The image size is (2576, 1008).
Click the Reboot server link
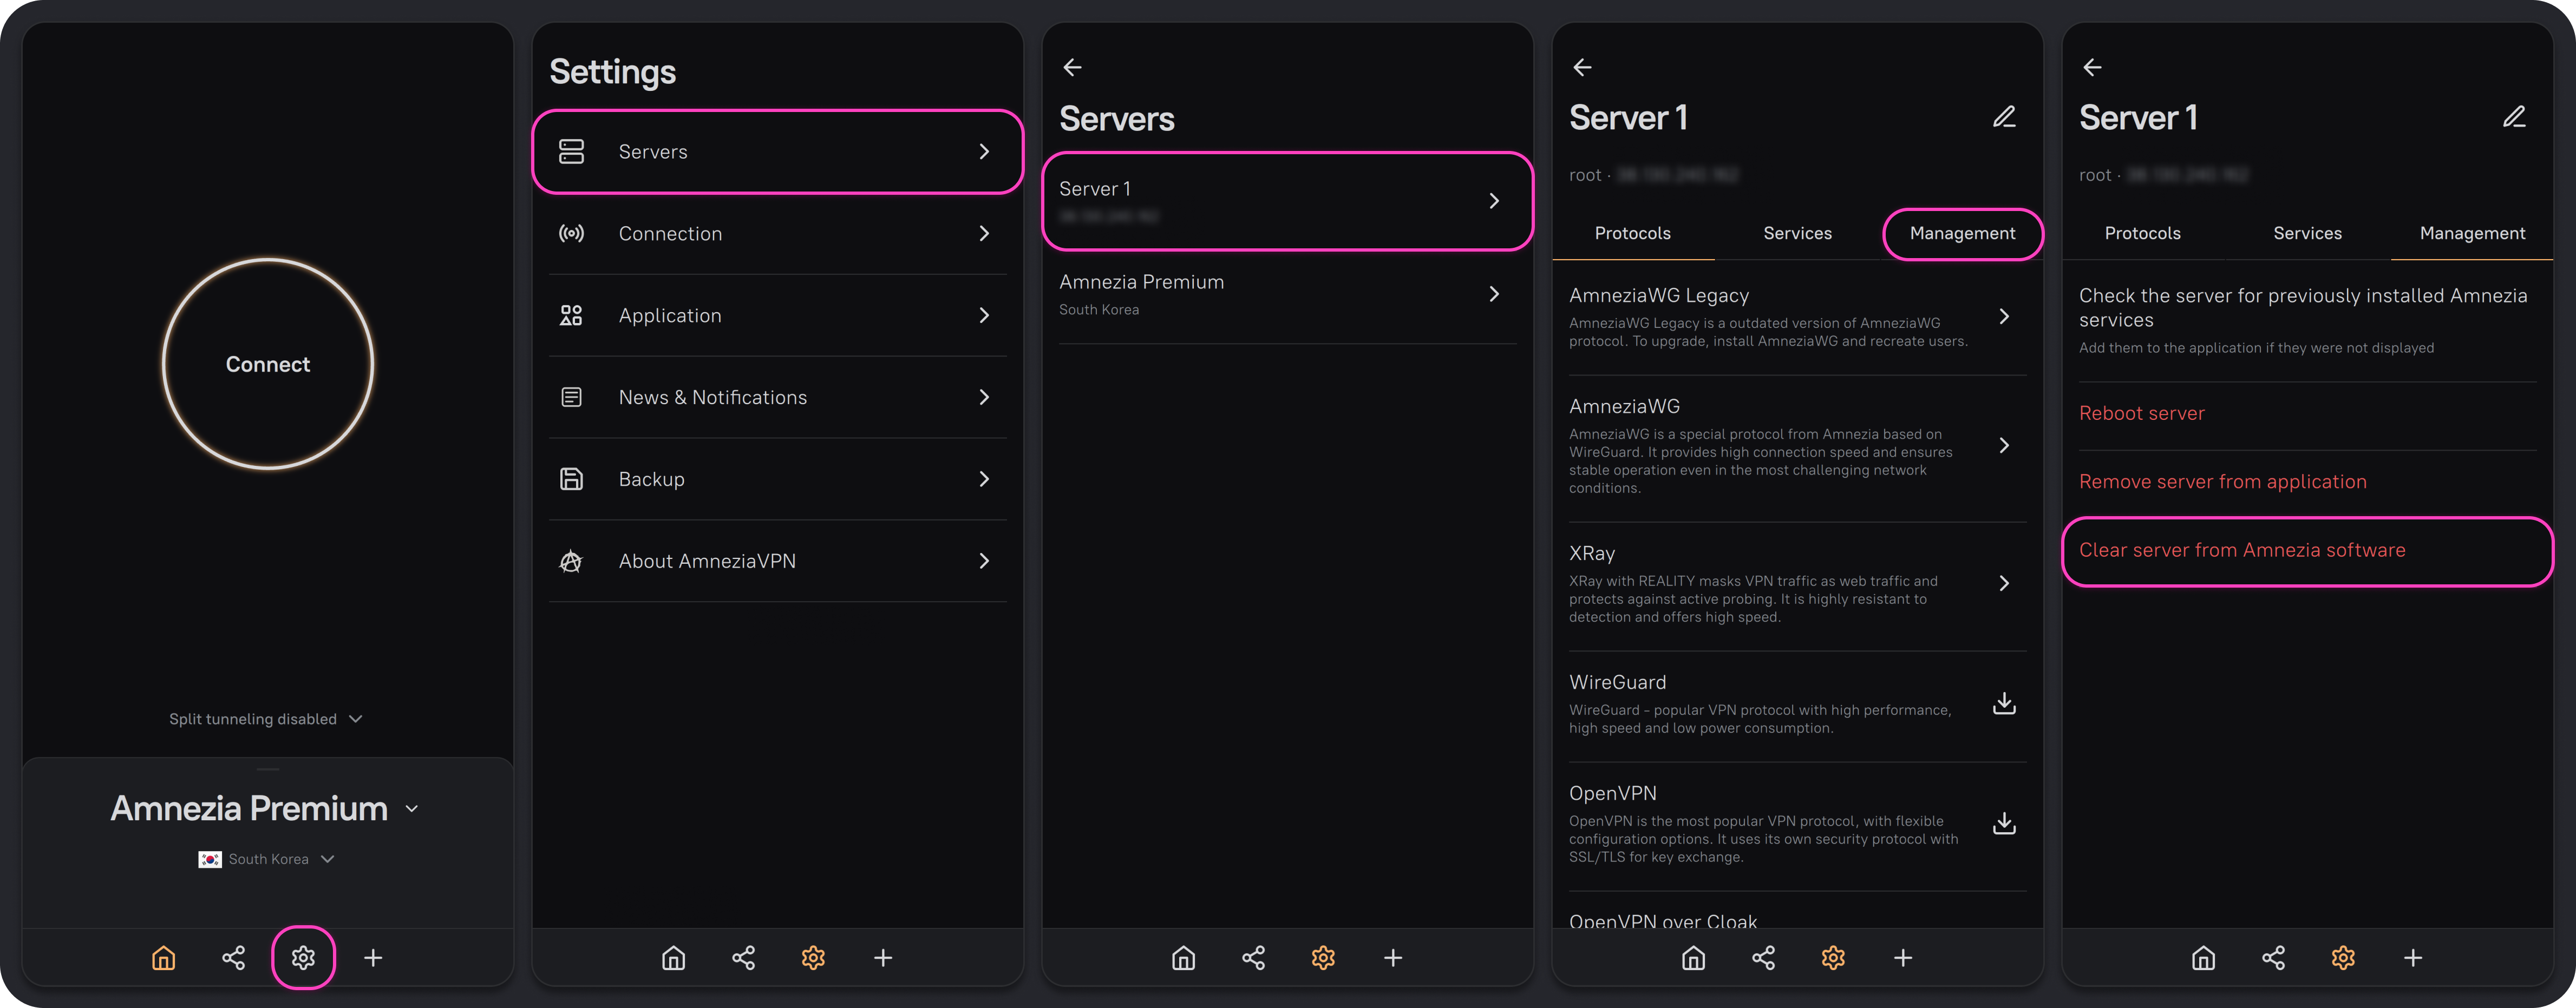coord(2141,413)
